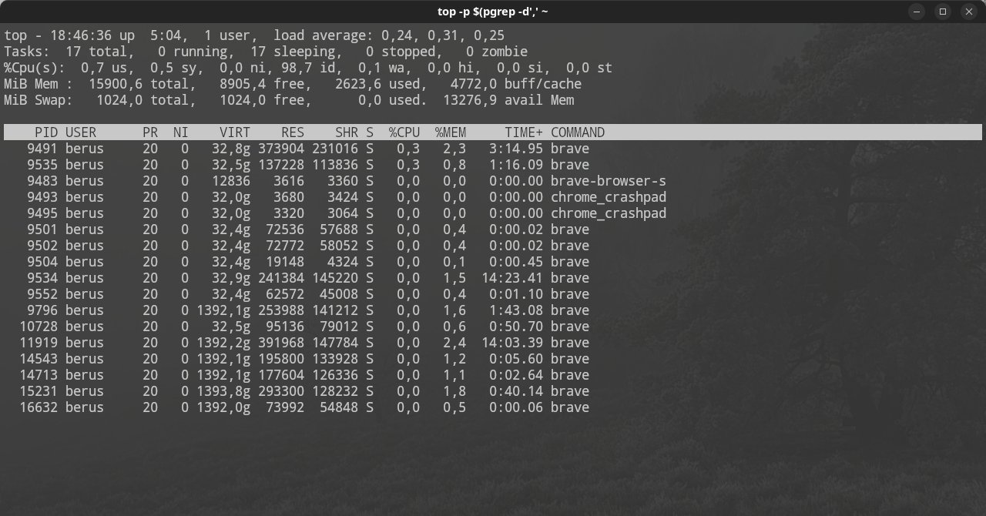Screen dimensions: 986x516
Task: Click the SHR column header
Action: click(347, 132)
